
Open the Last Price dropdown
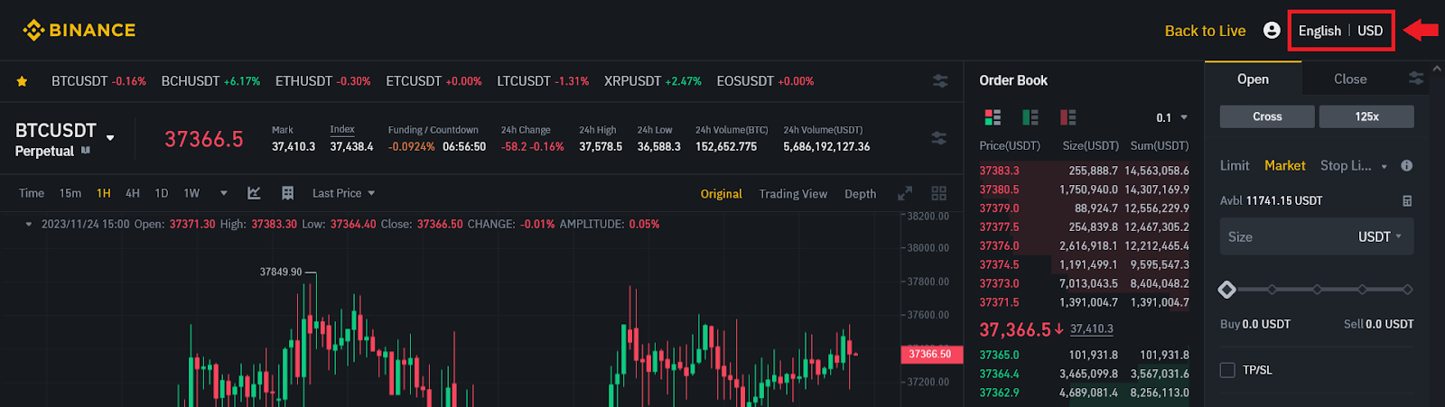[343, 193]
